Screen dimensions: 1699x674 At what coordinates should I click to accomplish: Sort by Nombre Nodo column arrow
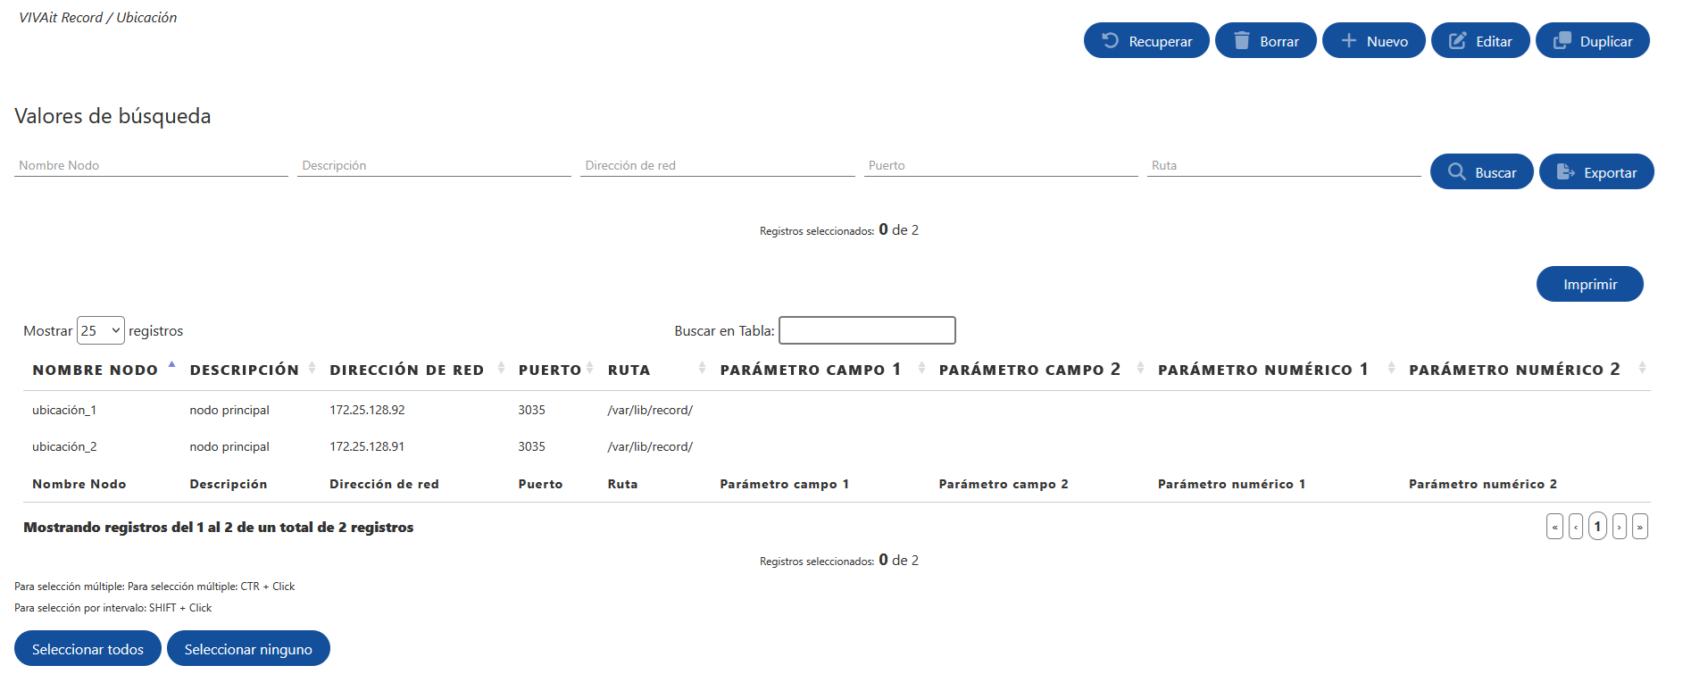click(171, 366)
